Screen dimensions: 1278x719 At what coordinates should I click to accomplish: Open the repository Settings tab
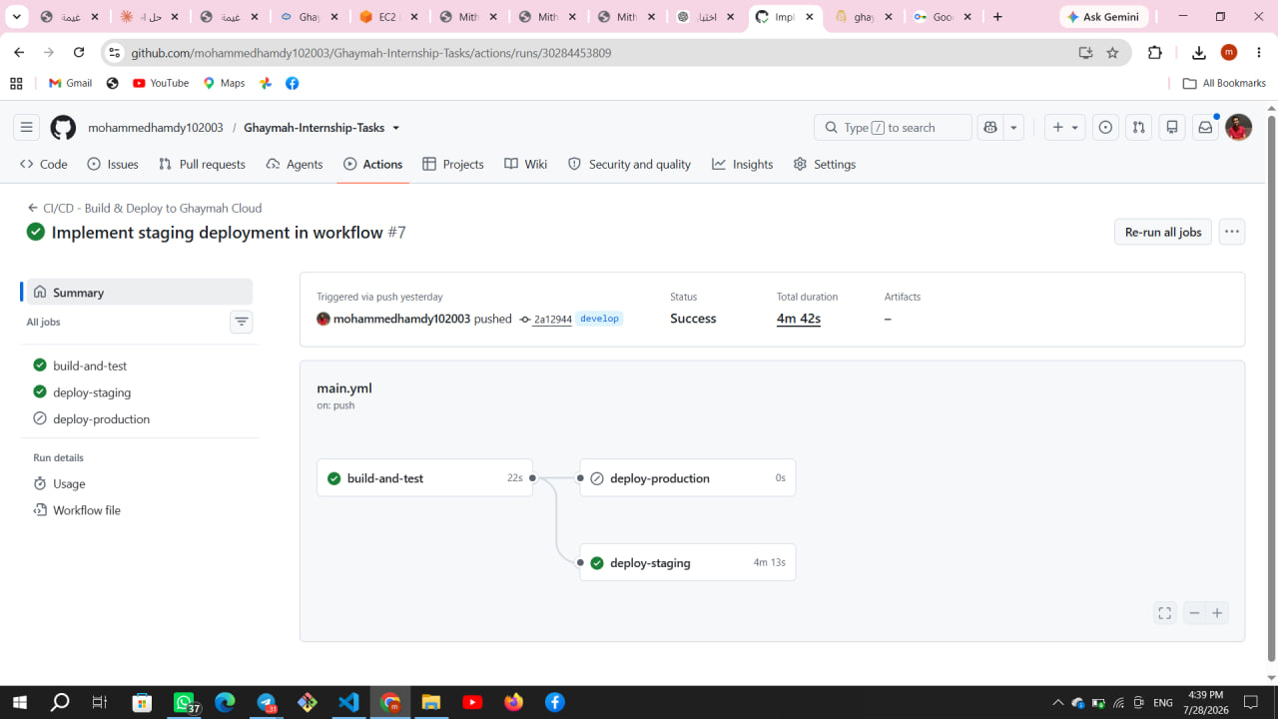tap(825, 164)
